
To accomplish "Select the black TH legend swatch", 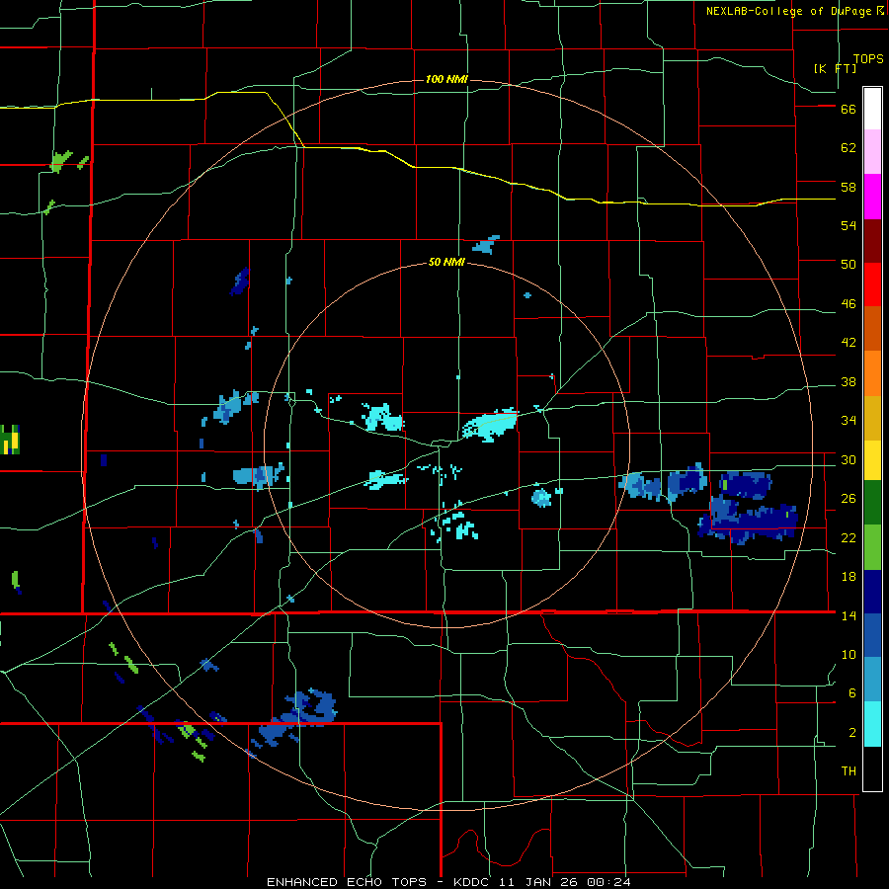I will tap(872, 768).
